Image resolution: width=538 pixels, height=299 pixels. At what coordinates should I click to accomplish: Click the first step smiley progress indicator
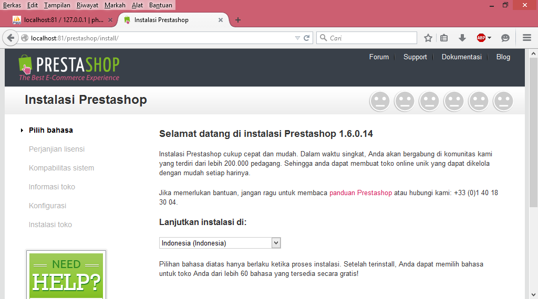pyautogui.click(x=380, y=101)
